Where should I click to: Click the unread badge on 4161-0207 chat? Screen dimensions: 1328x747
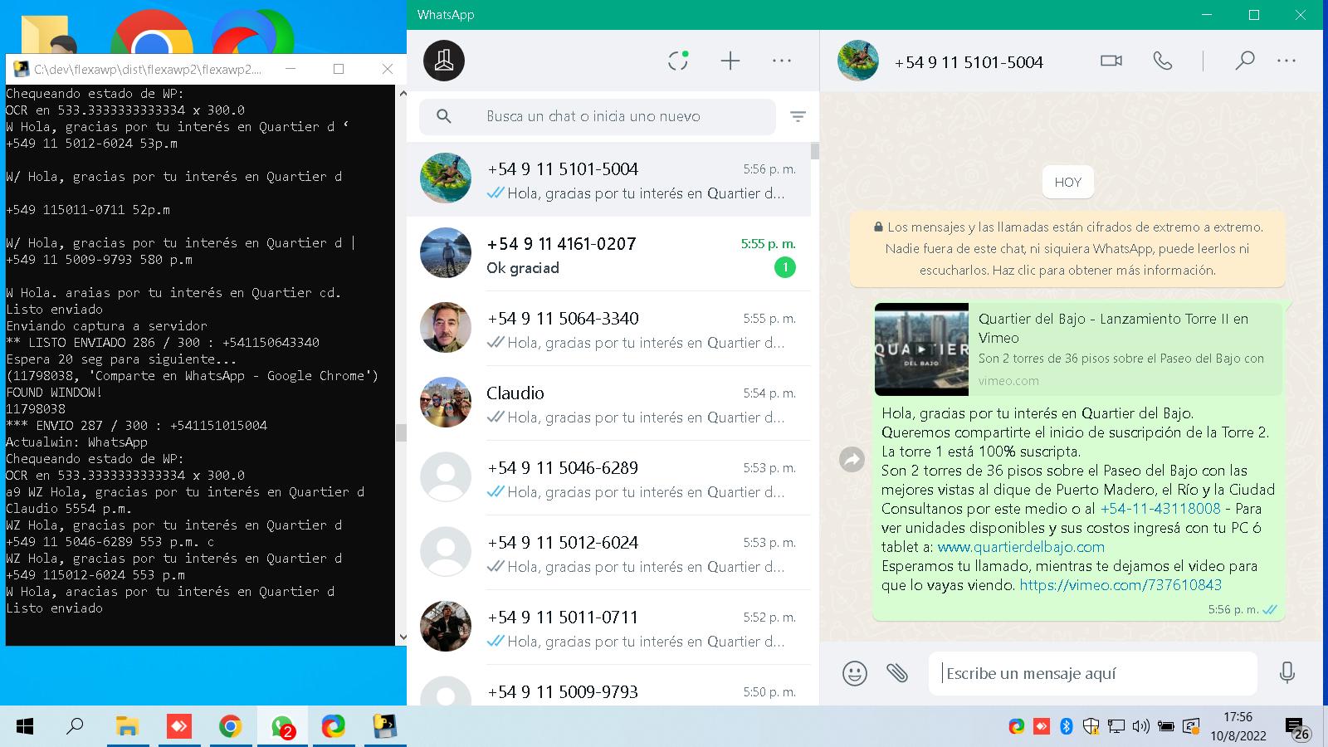pos(784,267)
